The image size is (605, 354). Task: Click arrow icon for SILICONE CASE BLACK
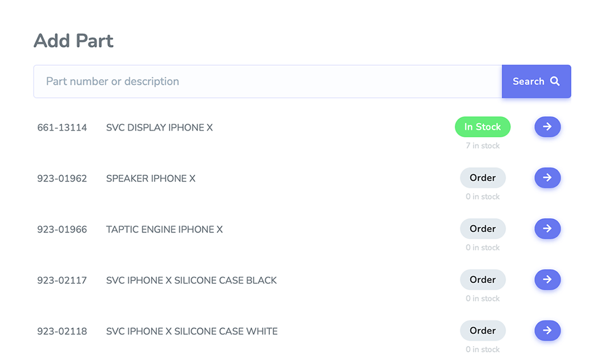pyautogui.click(x=547, y=280)
